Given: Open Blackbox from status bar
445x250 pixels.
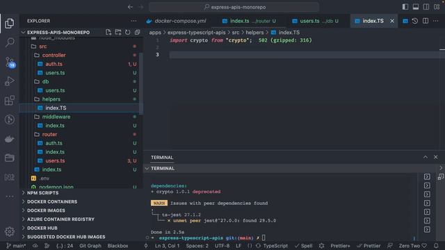Looking at the screenshot, I should [118, 246].
